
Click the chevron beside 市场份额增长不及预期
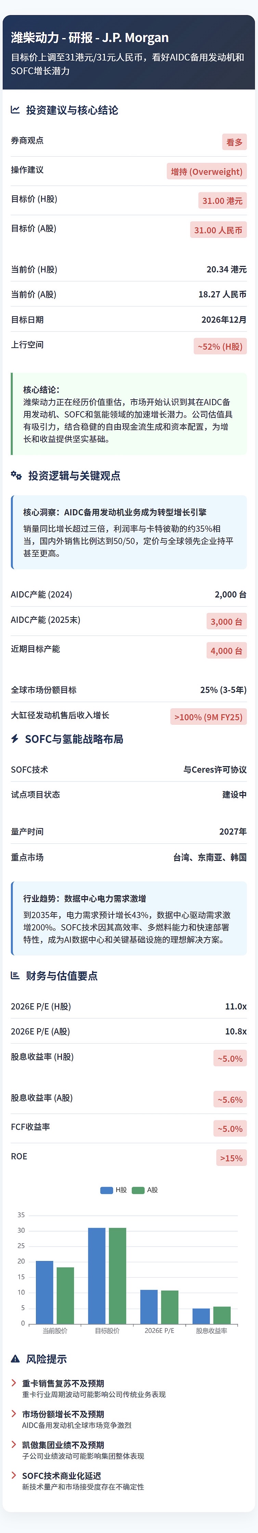(14, 1414)
